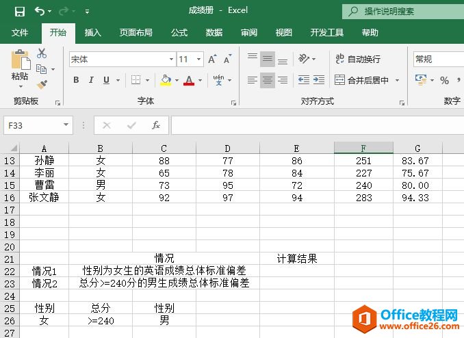
Task: Click the Undo arrow icon
Action: (40, 11)
